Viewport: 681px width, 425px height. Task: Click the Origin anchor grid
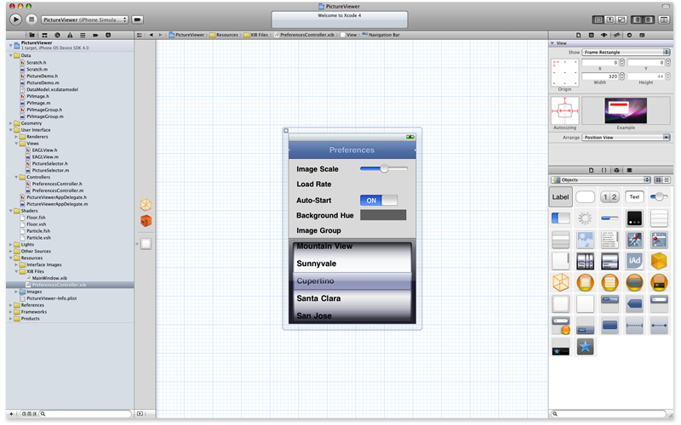(565, 72)
